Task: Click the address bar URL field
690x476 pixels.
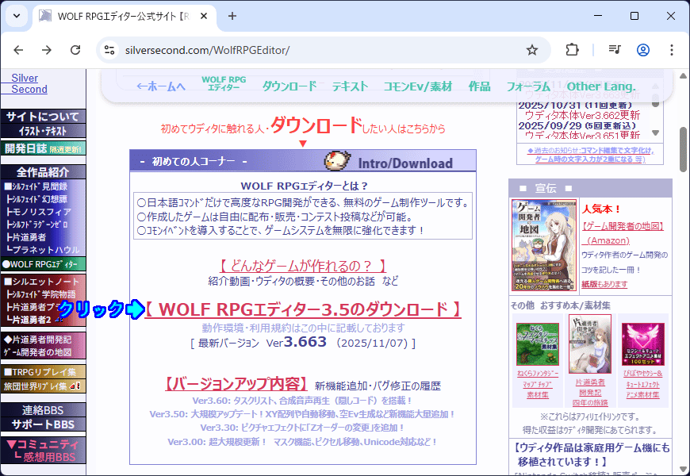Action: [x=317, y=50]
